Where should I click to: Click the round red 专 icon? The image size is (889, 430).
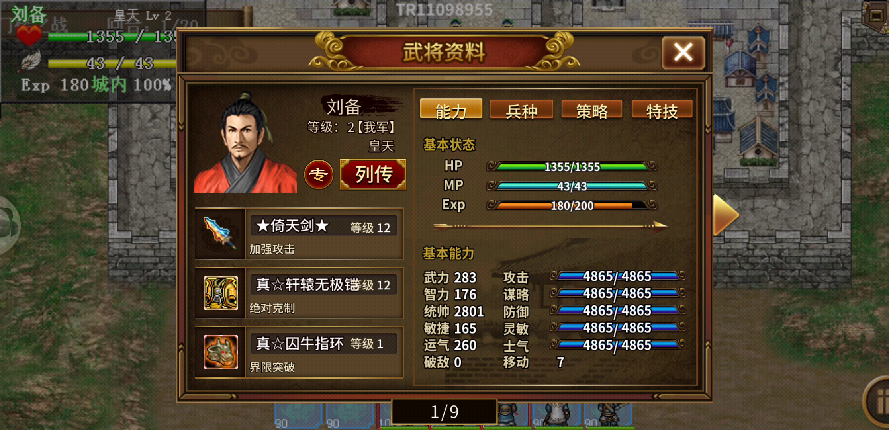(x=319, y=174)
